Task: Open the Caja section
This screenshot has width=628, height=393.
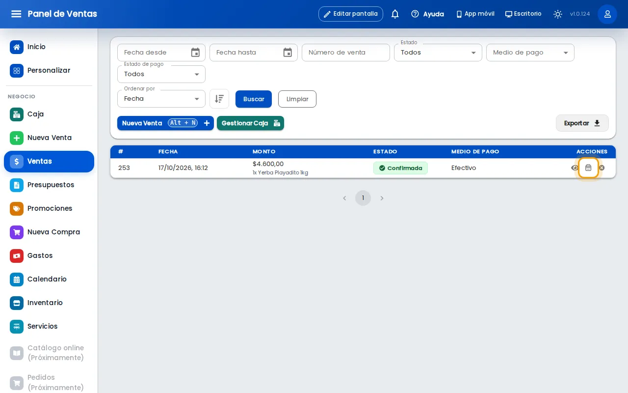Action: point(49,114)
